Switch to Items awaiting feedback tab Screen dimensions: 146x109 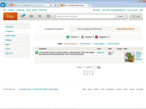90,29
